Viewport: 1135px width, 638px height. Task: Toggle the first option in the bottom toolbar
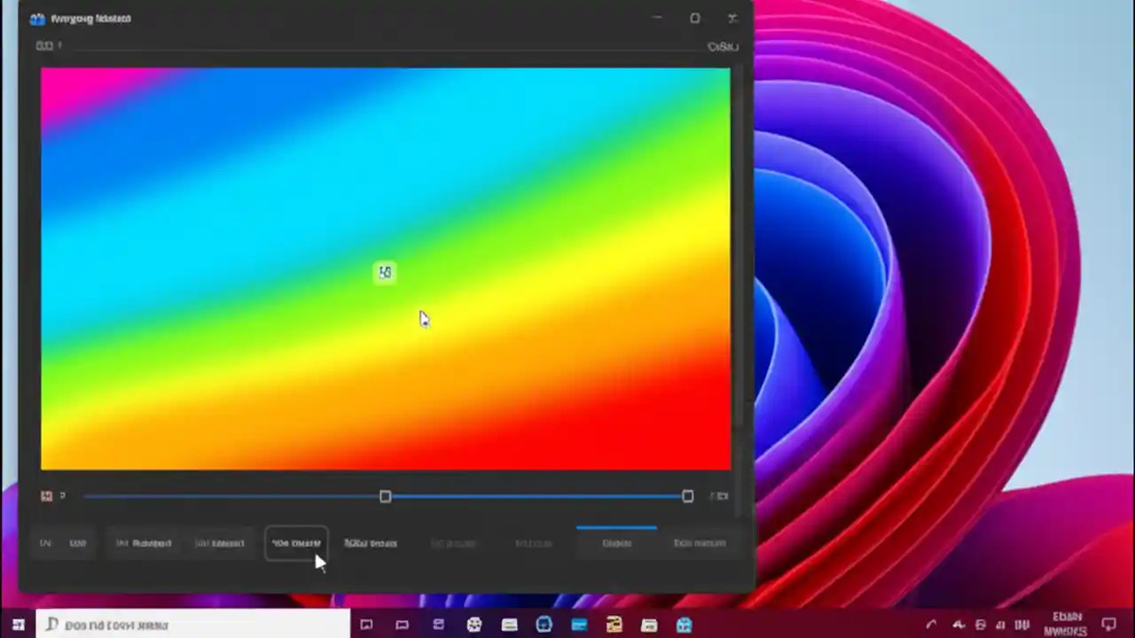pyautogui.click(x=45, y=542)
